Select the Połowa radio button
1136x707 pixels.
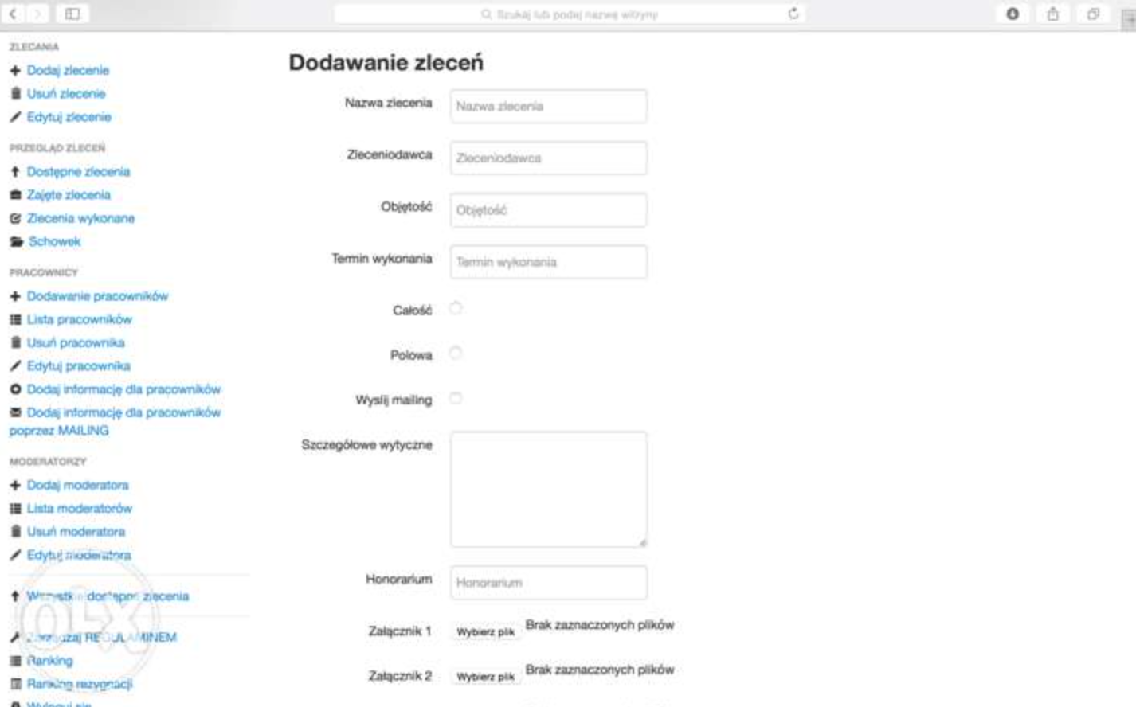click(x=456, y=353)
